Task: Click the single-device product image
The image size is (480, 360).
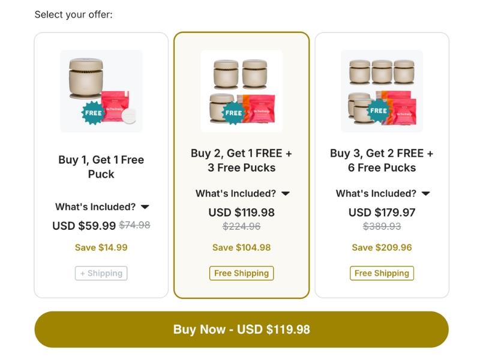Action: click(101, 91)
